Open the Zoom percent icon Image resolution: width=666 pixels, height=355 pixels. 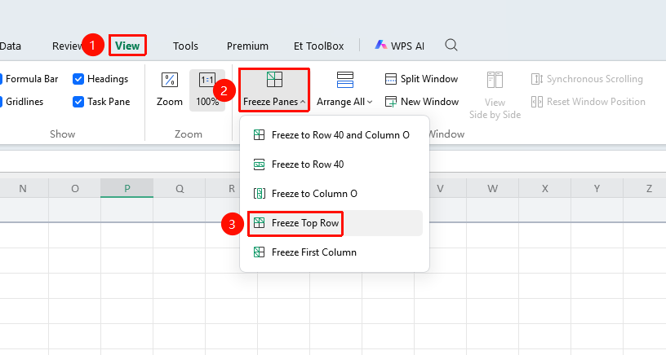point(170,80)
